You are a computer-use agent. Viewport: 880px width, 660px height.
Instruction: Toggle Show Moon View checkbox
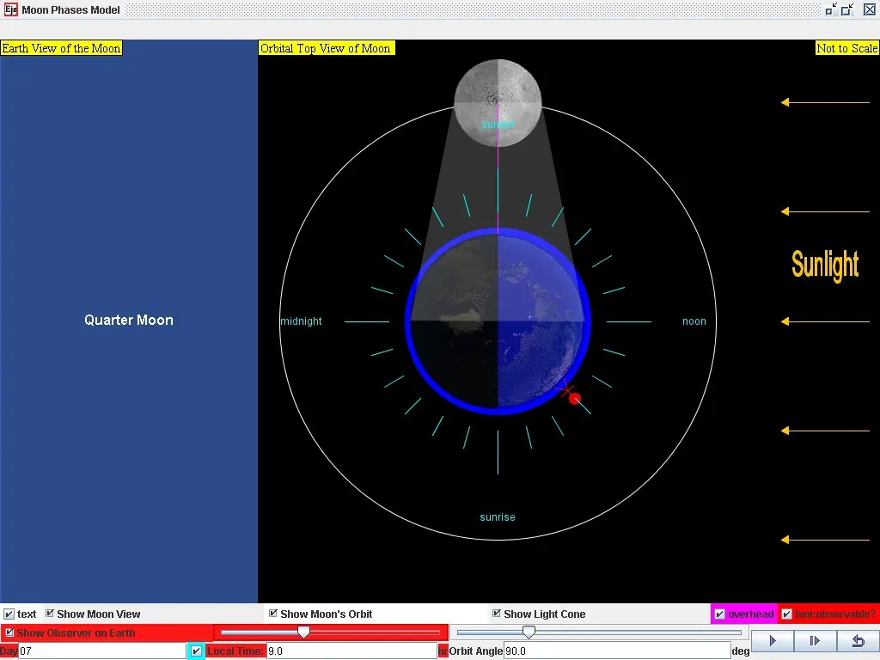[50, 614]
